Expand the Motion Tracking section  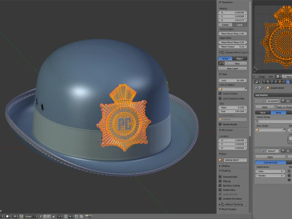[x=220, y=204]
